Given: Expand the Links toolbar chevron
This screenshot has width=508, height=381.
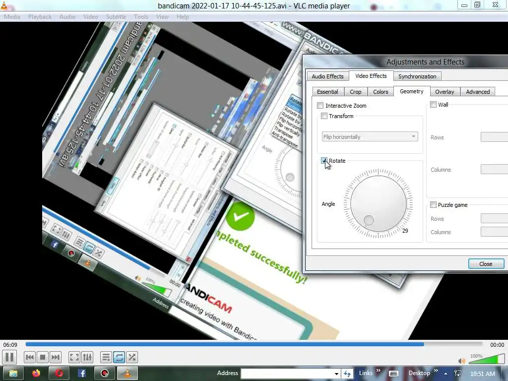Looking at the screenshot, I should pos(378,371).
